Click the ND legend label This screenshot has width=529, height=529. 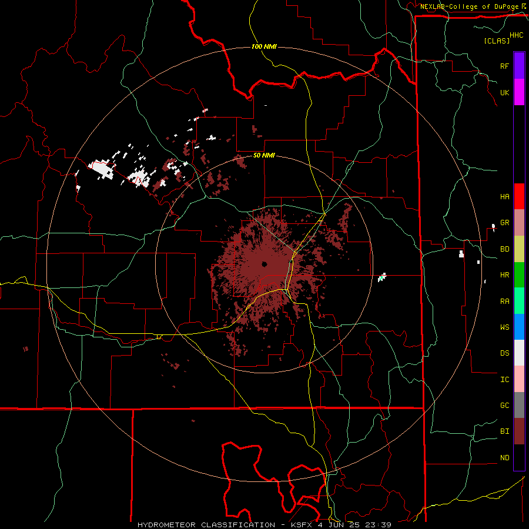coord(504,458)
